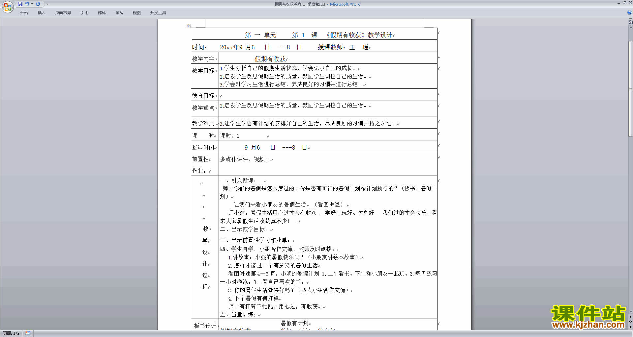
Task: Click the Select Browse Object round button
Action: point(630,322)
